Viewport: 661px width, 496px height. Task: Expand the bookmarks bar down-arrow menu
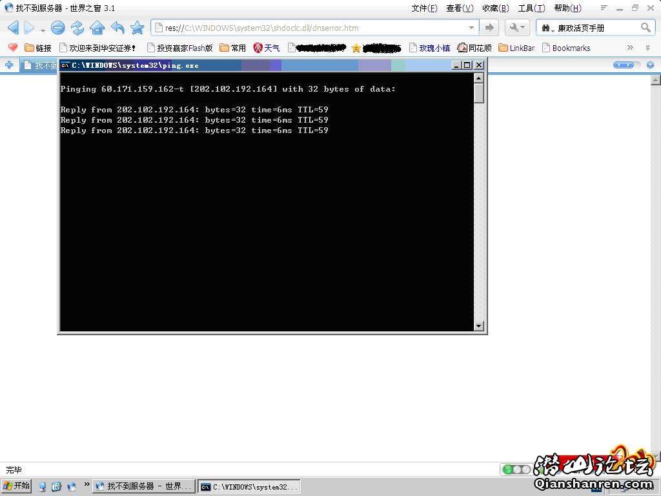coord(648,48)
